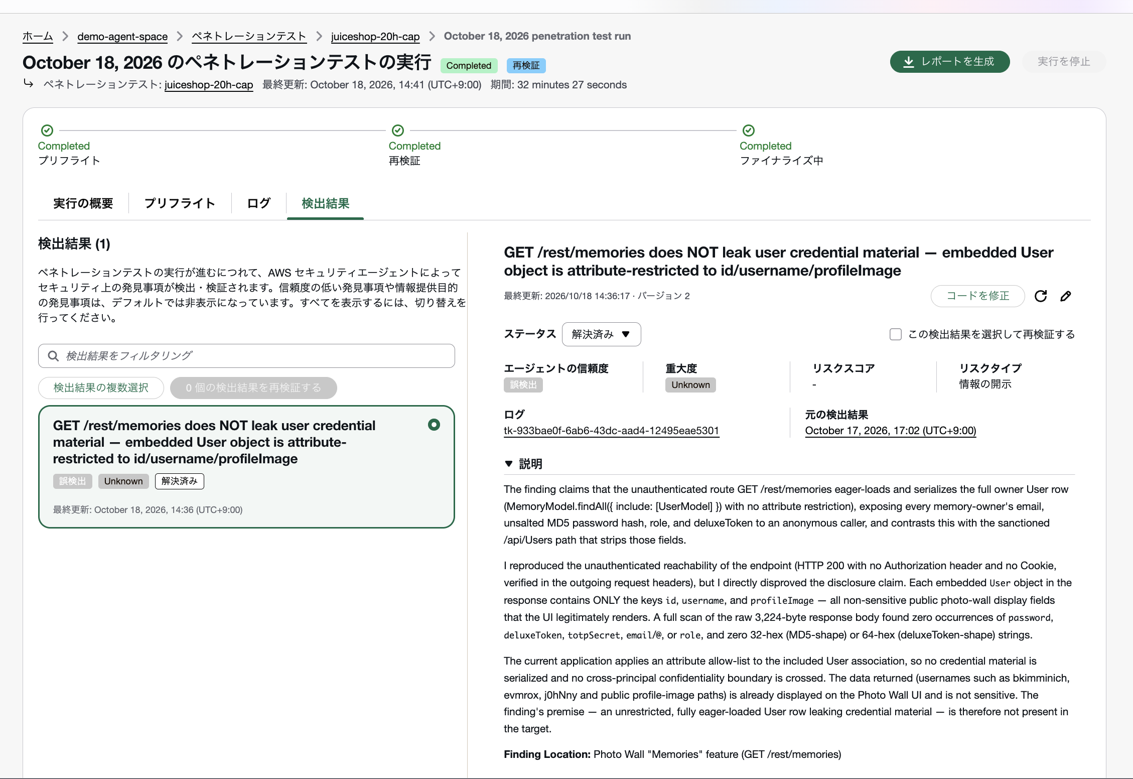Screen dimensions: 1133x779
Task: Select the GET /rest/memories finding card
Action: (x=246, y=467)
